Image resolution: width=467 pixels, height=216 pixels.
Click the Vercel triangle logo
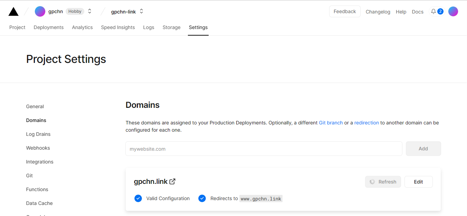point(13,11)
